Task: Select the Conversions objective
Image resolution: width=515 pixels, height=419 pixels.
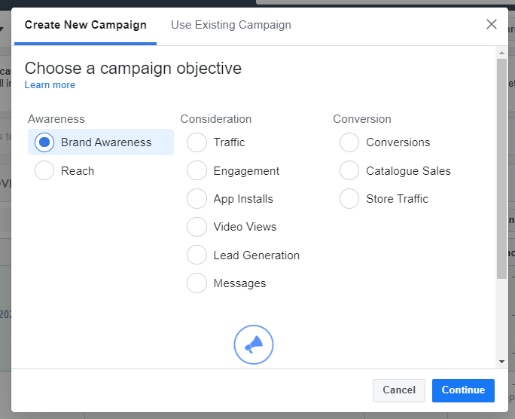Action: 349,142
